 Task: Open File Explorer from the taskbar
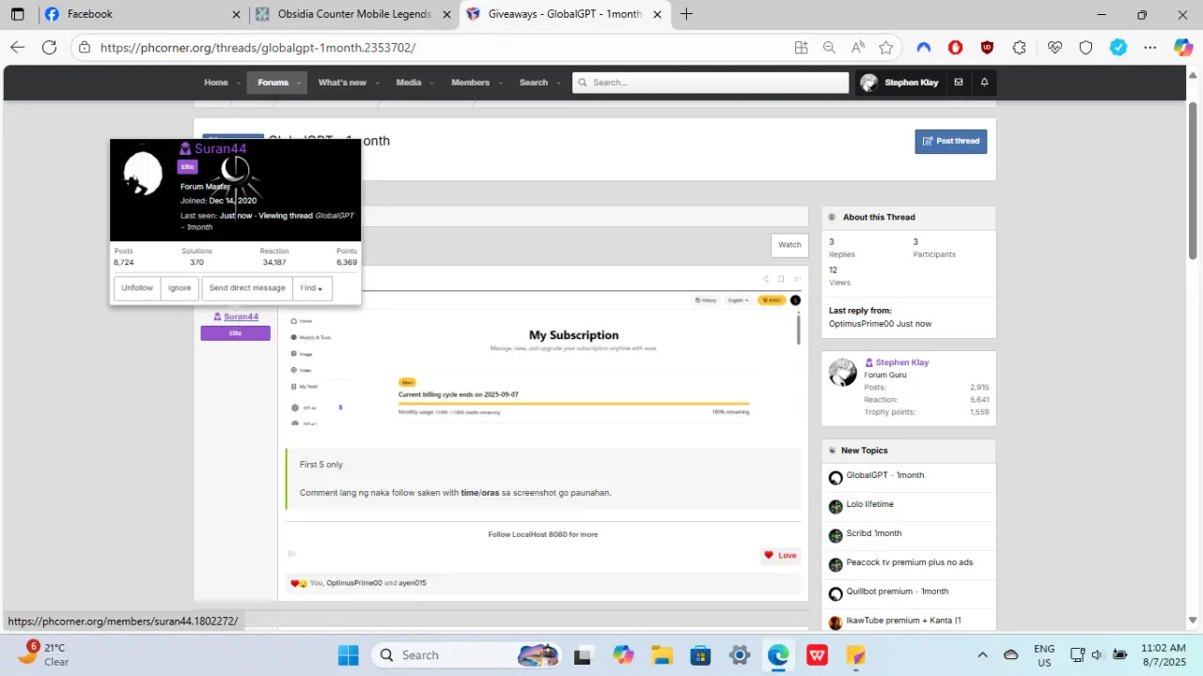pos(663,655)
